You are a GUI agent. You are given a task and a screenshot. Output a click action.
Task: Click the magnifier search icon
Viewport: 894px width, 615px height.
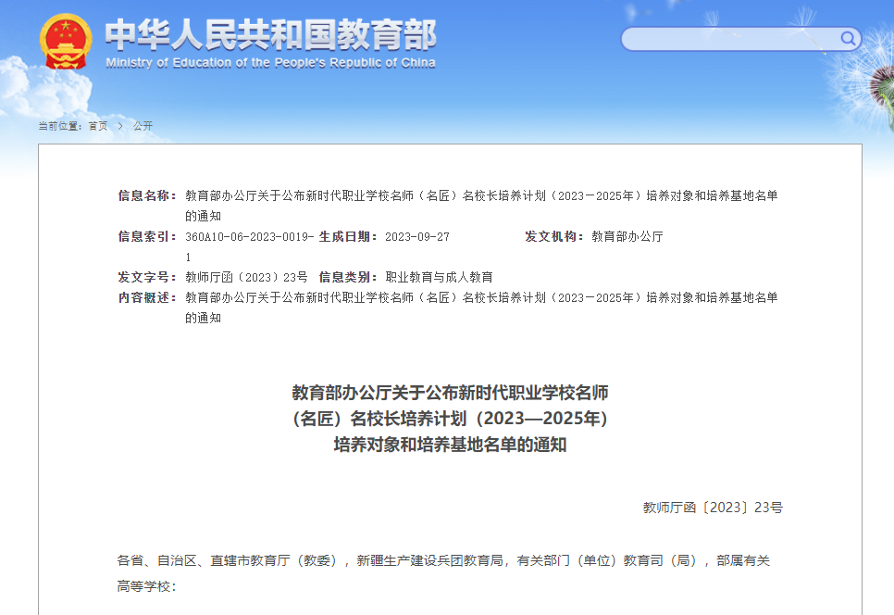coord(848,38)
